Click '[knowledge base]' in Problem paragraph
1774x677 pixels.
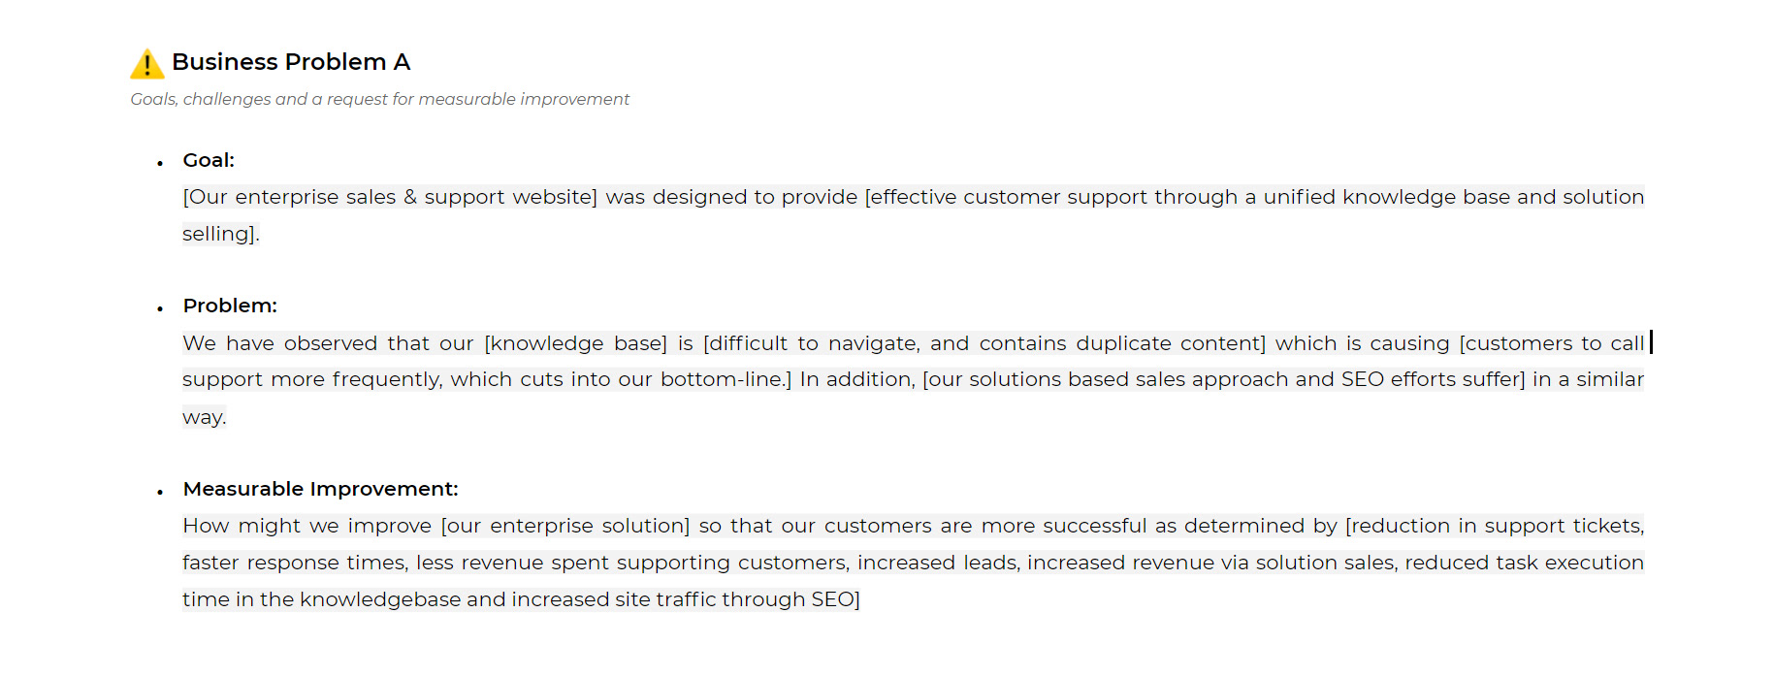click(576, 343)
